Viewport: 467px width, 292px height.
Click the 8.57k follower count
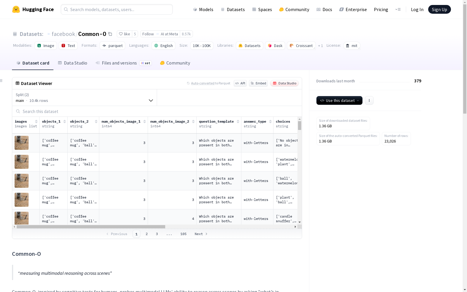[186, 34]
